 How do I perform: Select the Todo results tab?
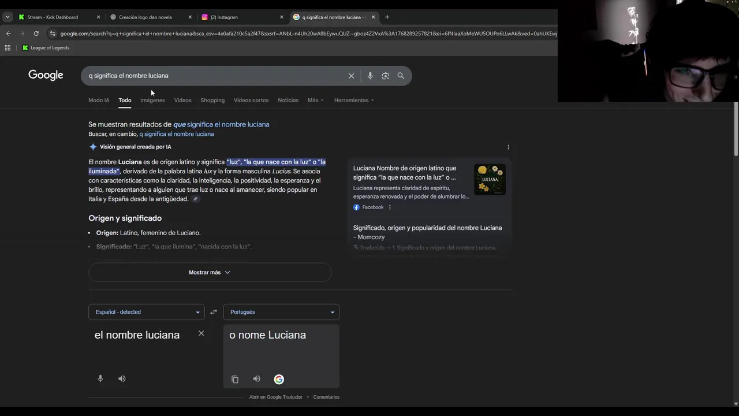pos(125,101)
